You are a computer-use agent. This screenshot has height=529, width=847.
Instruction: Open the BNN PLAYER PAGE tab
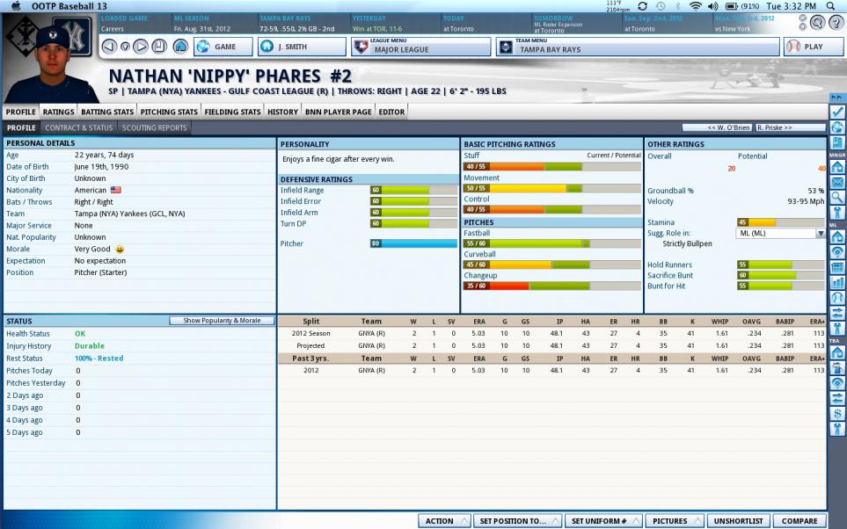(338, 112)
